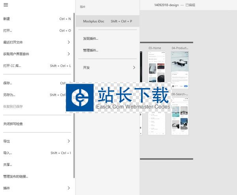This screenshot has width=237, height=195.
Task: Launch the Mockplus iDoc plugin
Action: coord(94,21)
